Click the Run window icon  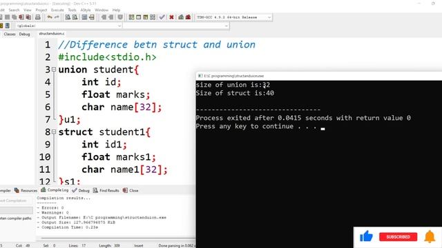138,17
